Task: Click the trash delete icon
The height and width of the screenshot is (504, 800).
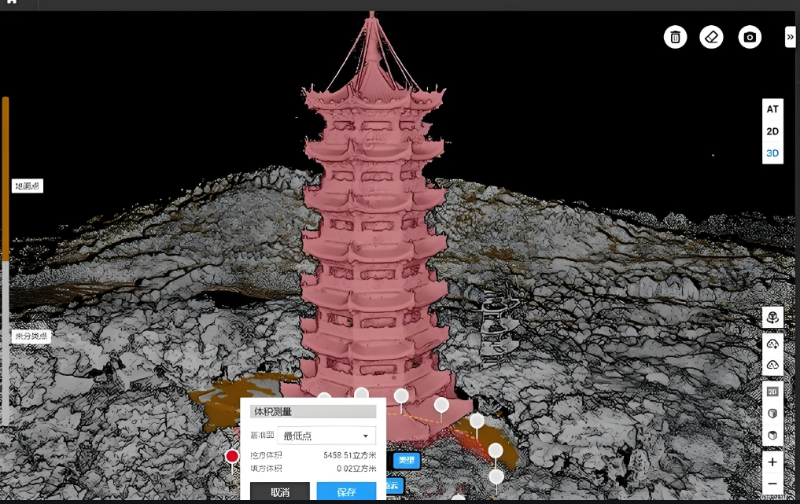Action: pyautogui.click(x=675, y=37)
